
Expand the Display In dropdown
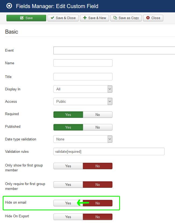pyautogui.click(x=83, y=89)
